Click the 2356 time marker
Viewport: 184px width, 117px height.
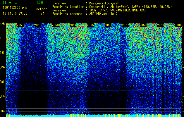(108, 25)
